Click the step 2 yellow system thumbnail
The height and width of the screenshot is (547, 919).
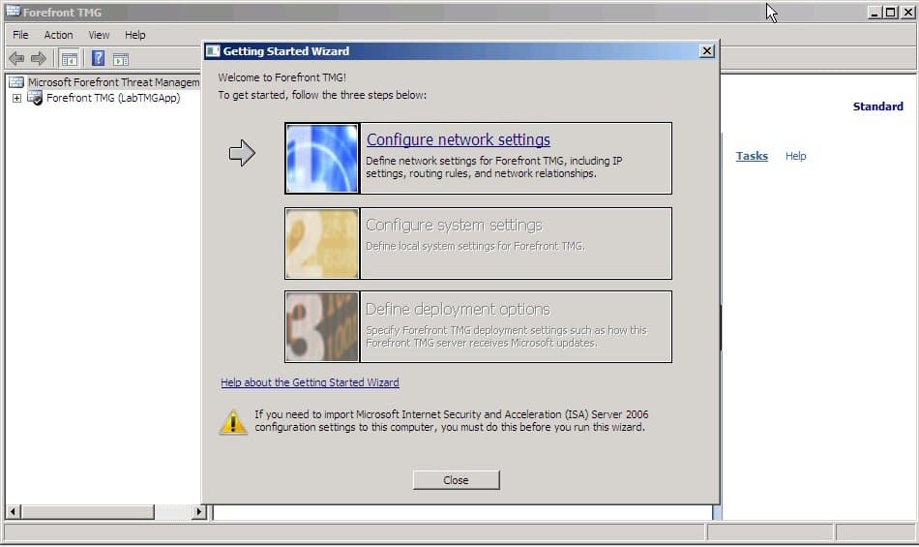coord(322,243)
